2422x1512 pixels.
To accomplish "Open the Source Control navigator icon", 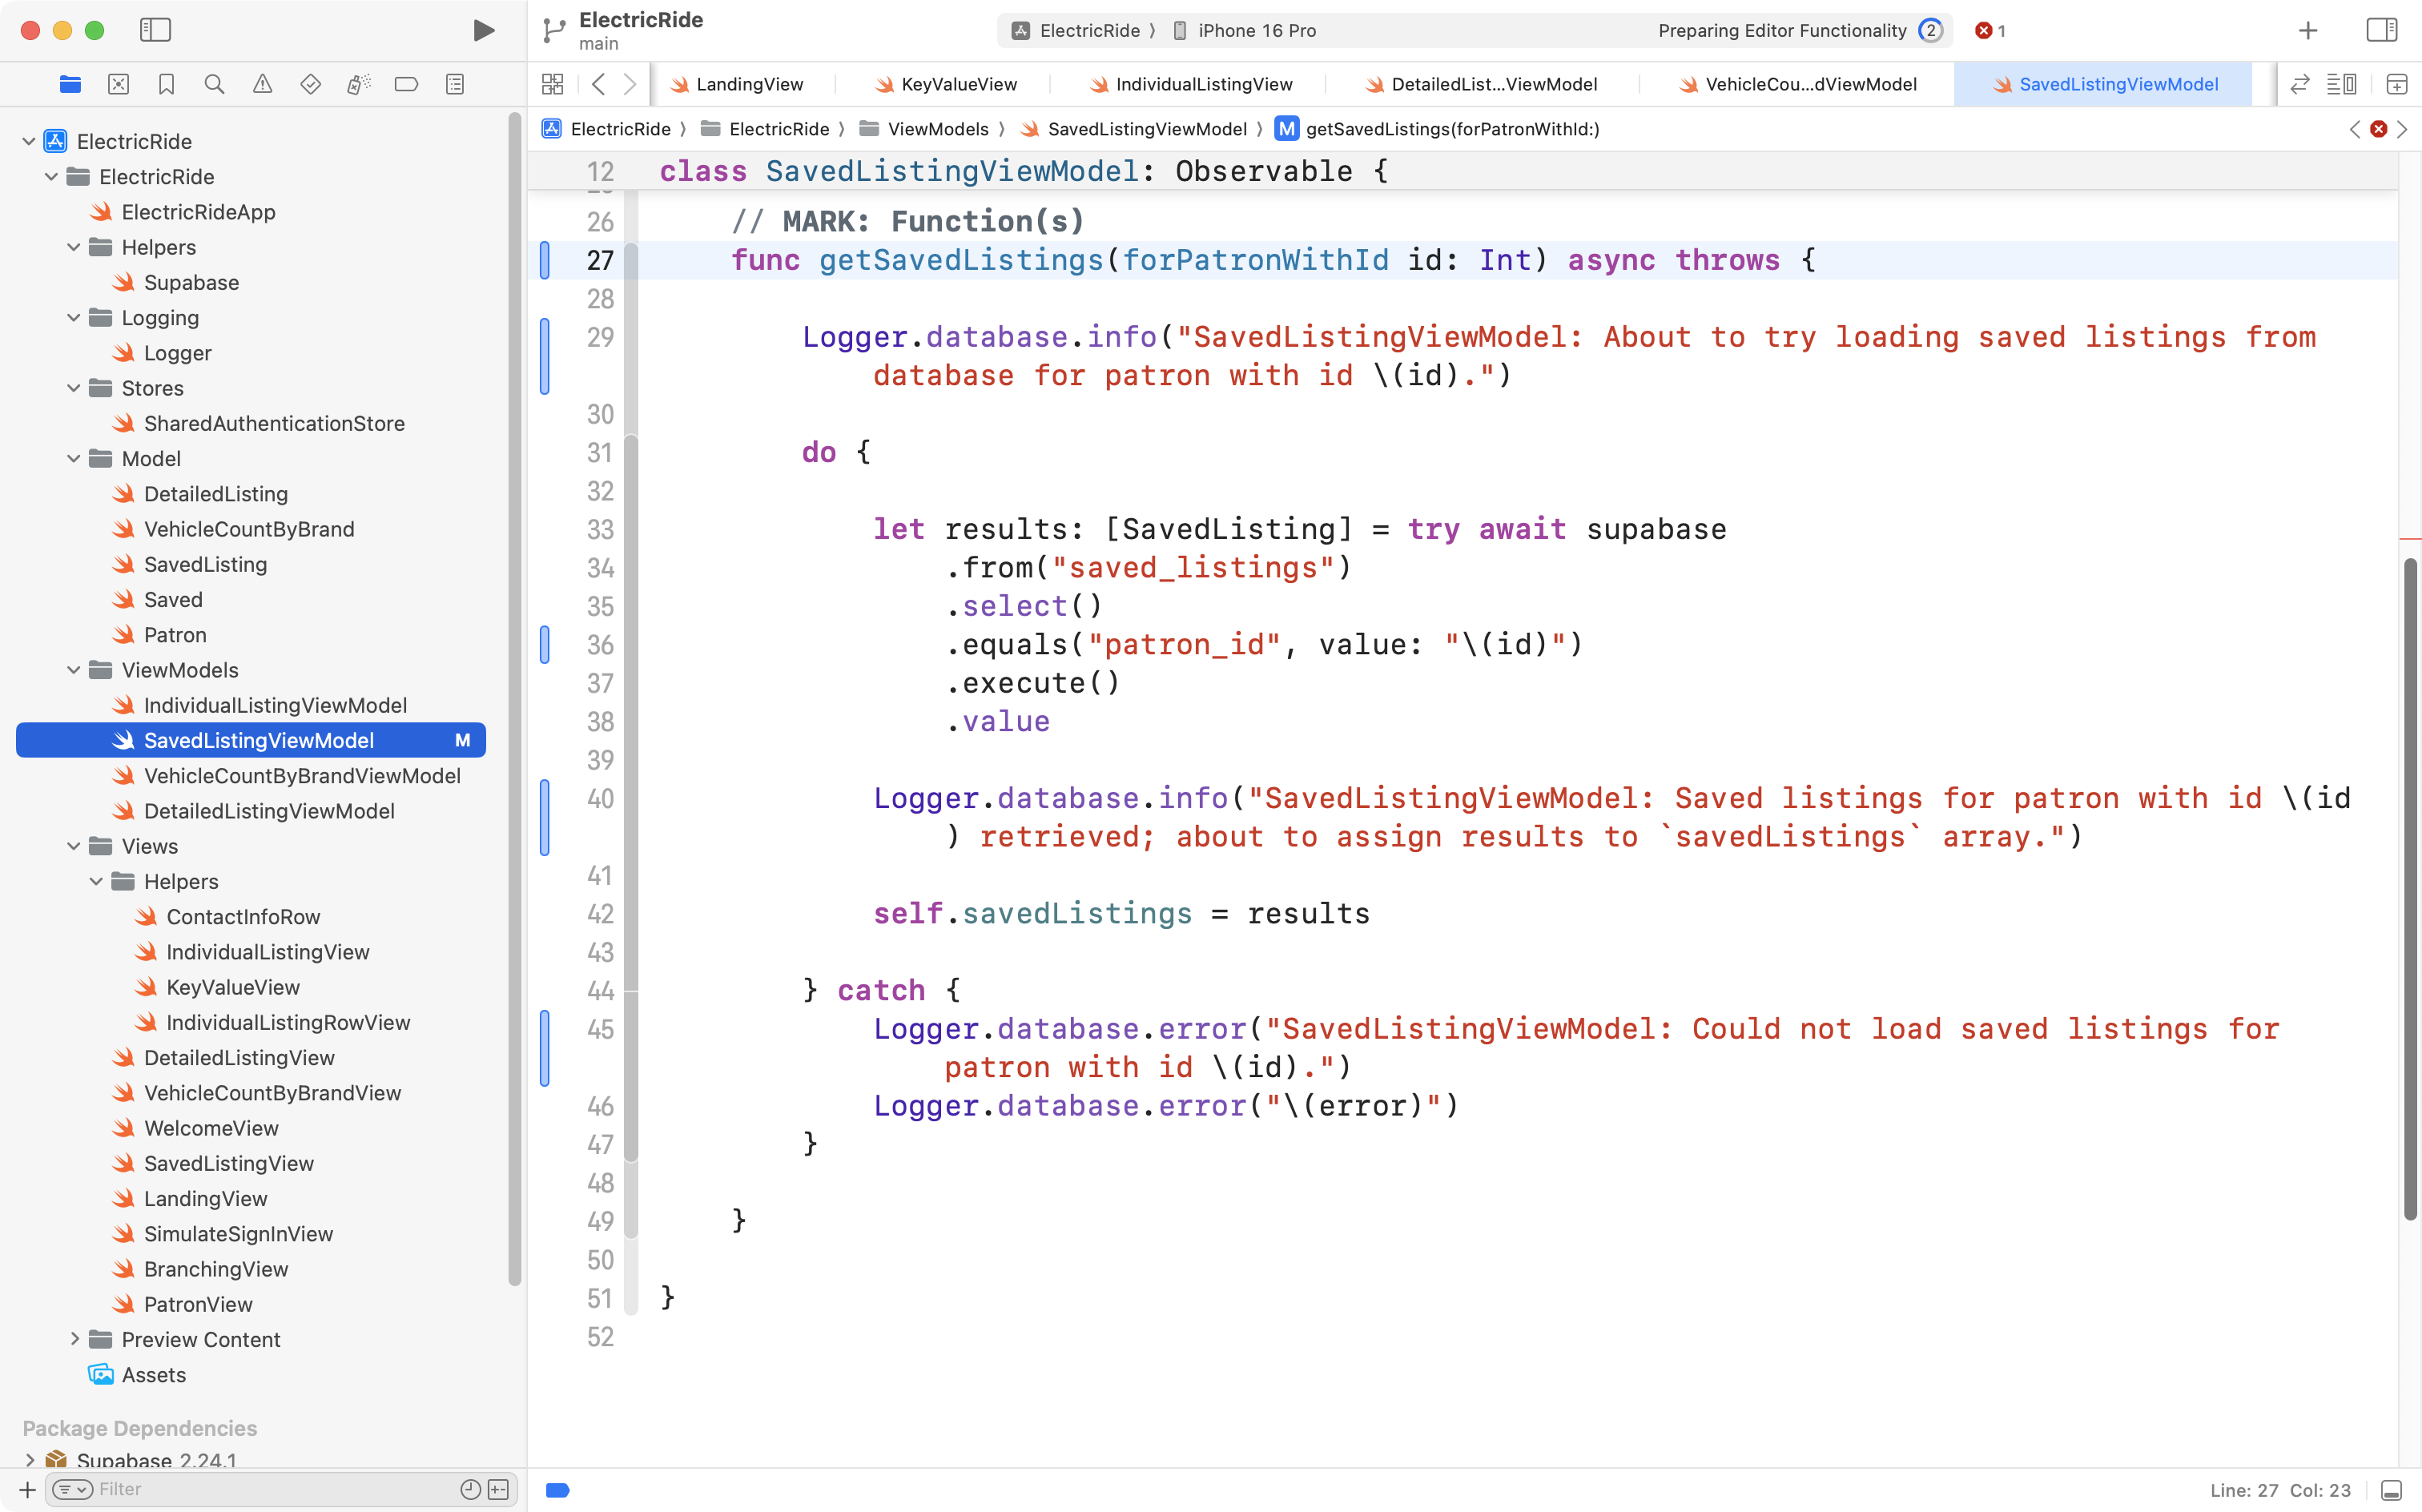I will click(x=118, y=84).
